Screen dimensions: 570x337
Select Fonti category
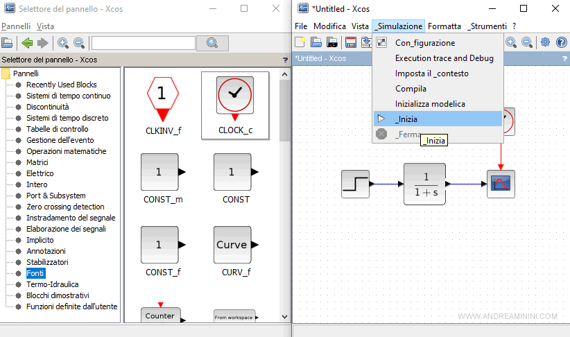pos(35,273)
